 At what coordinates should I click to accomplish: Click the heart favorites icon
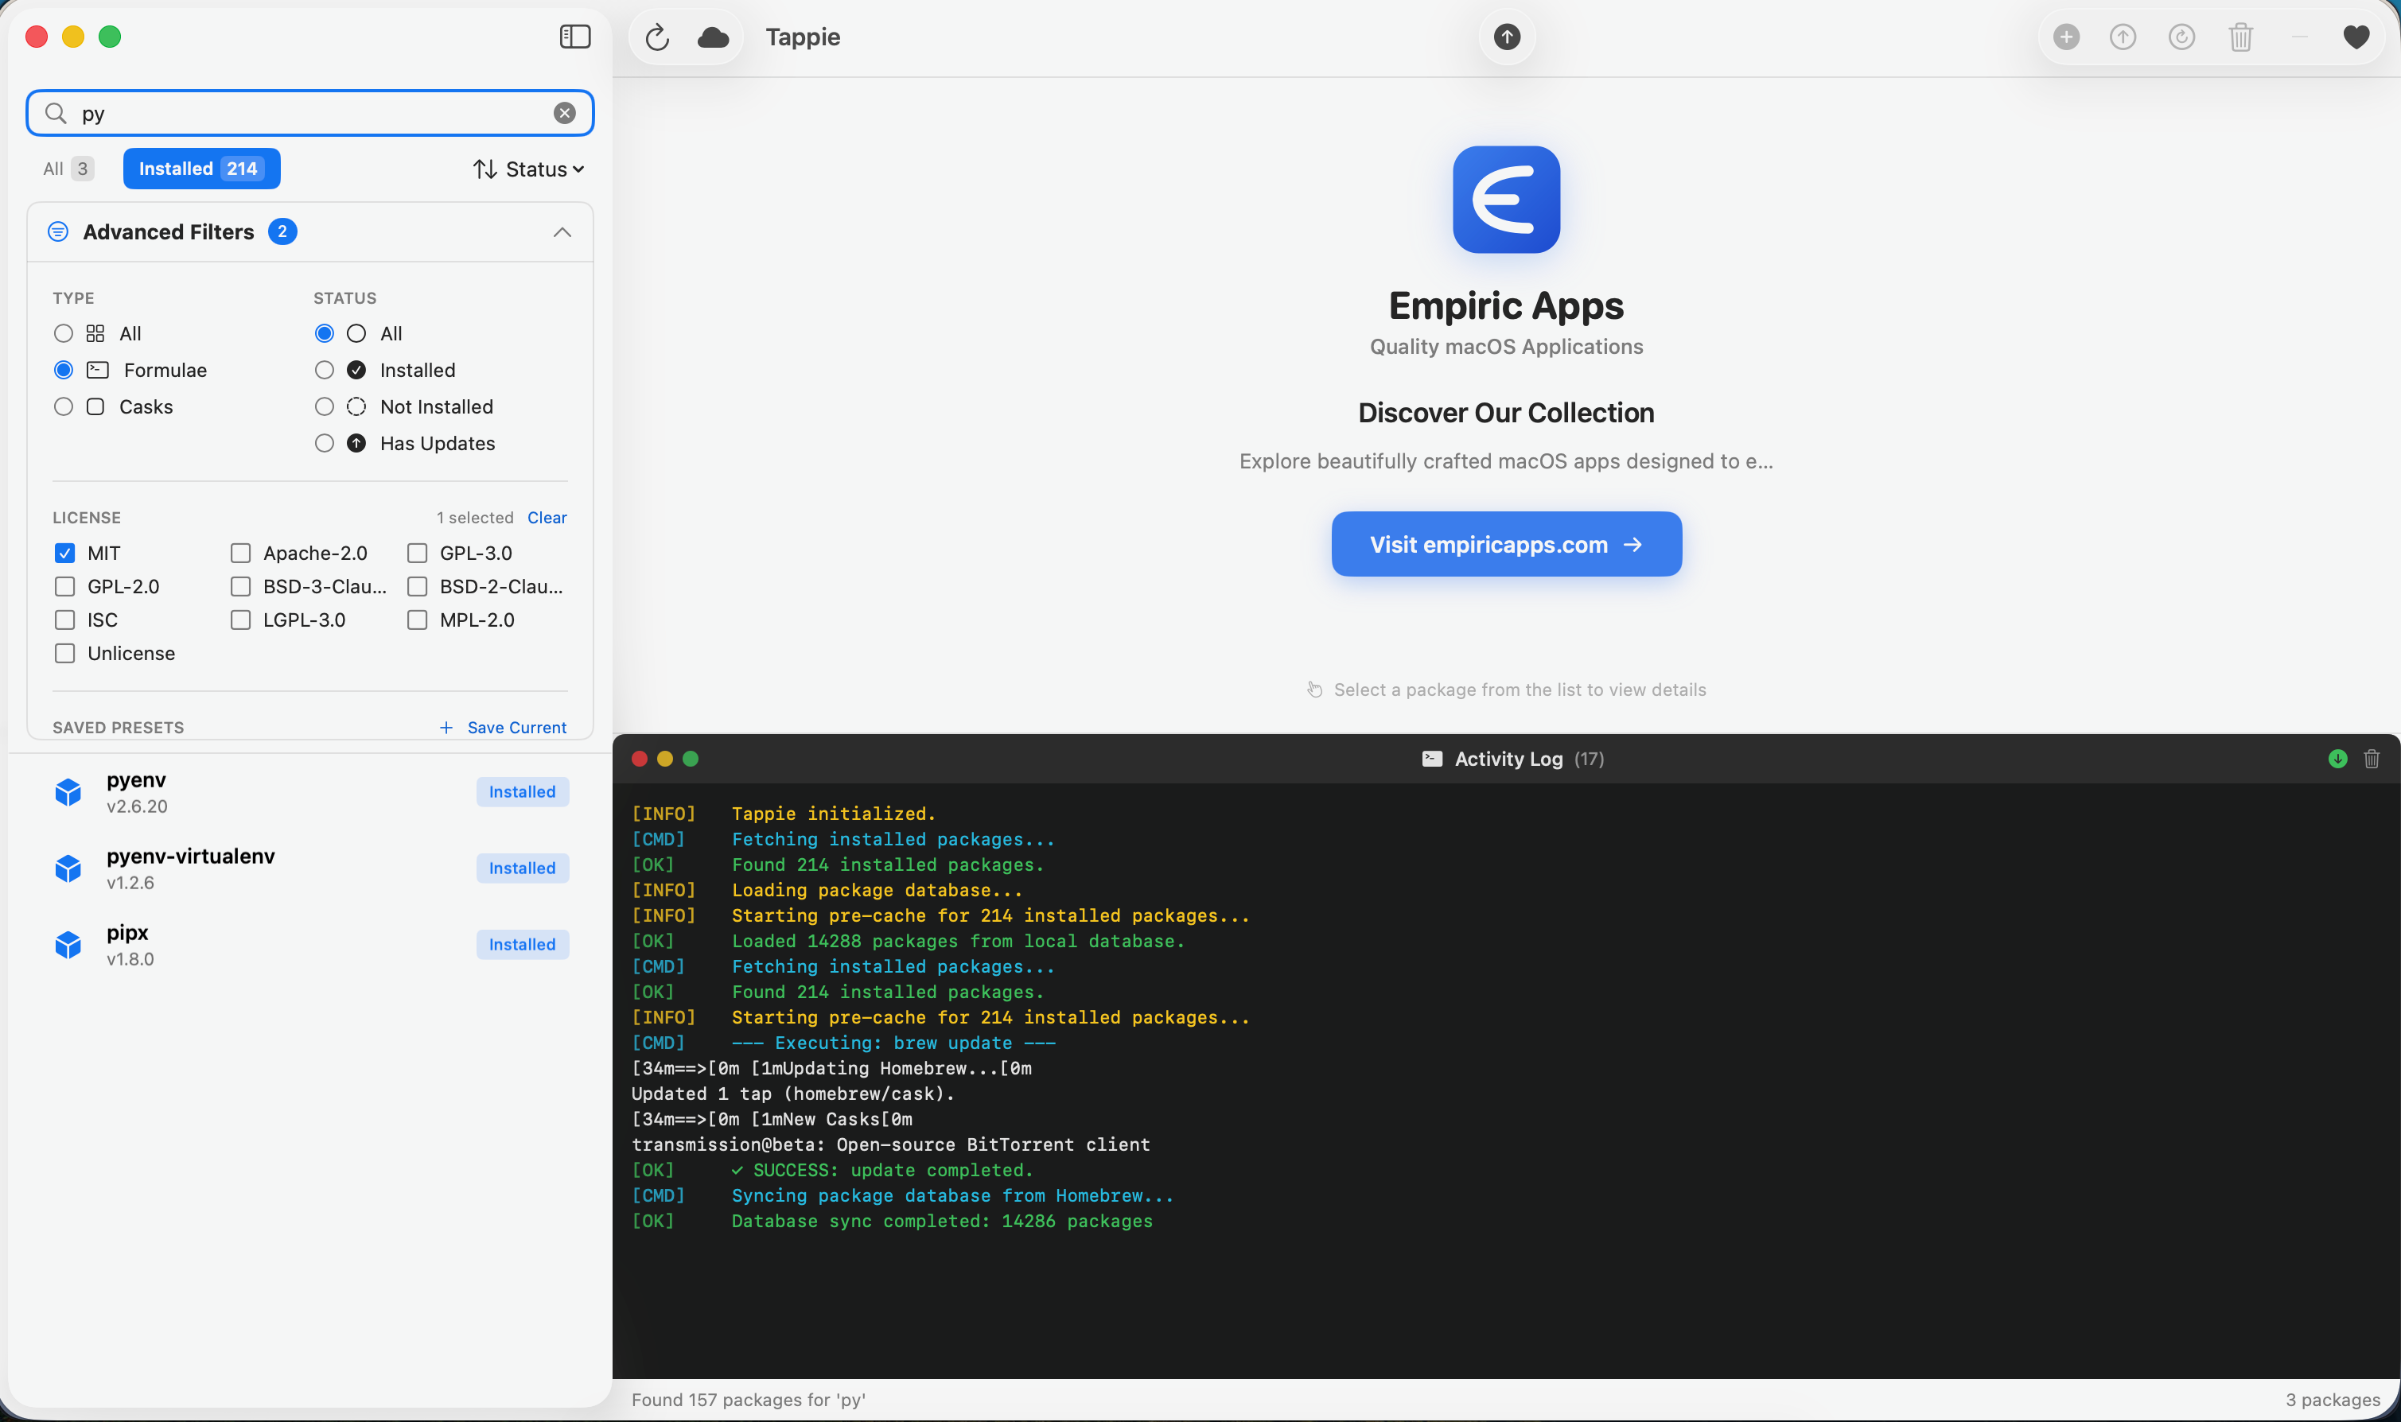click(2357, 37)
